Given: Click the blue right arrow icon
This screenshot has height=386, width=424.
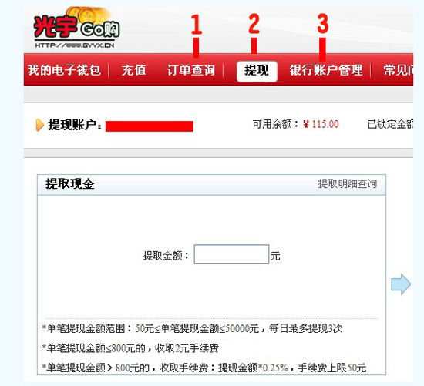Looking at the screenshot, I should [x=401, y=284].
